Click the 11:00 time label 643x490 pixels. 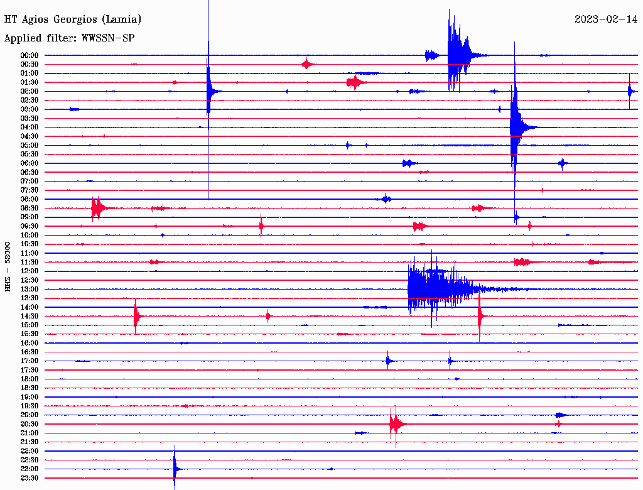(x=30, y=253)
